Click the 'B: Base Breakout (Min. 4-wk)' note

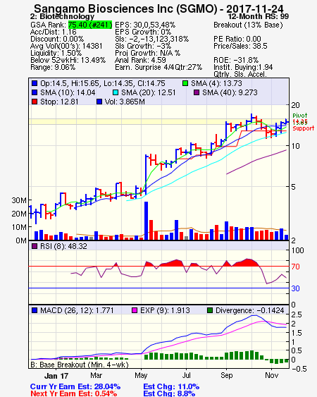coord(80,365)
